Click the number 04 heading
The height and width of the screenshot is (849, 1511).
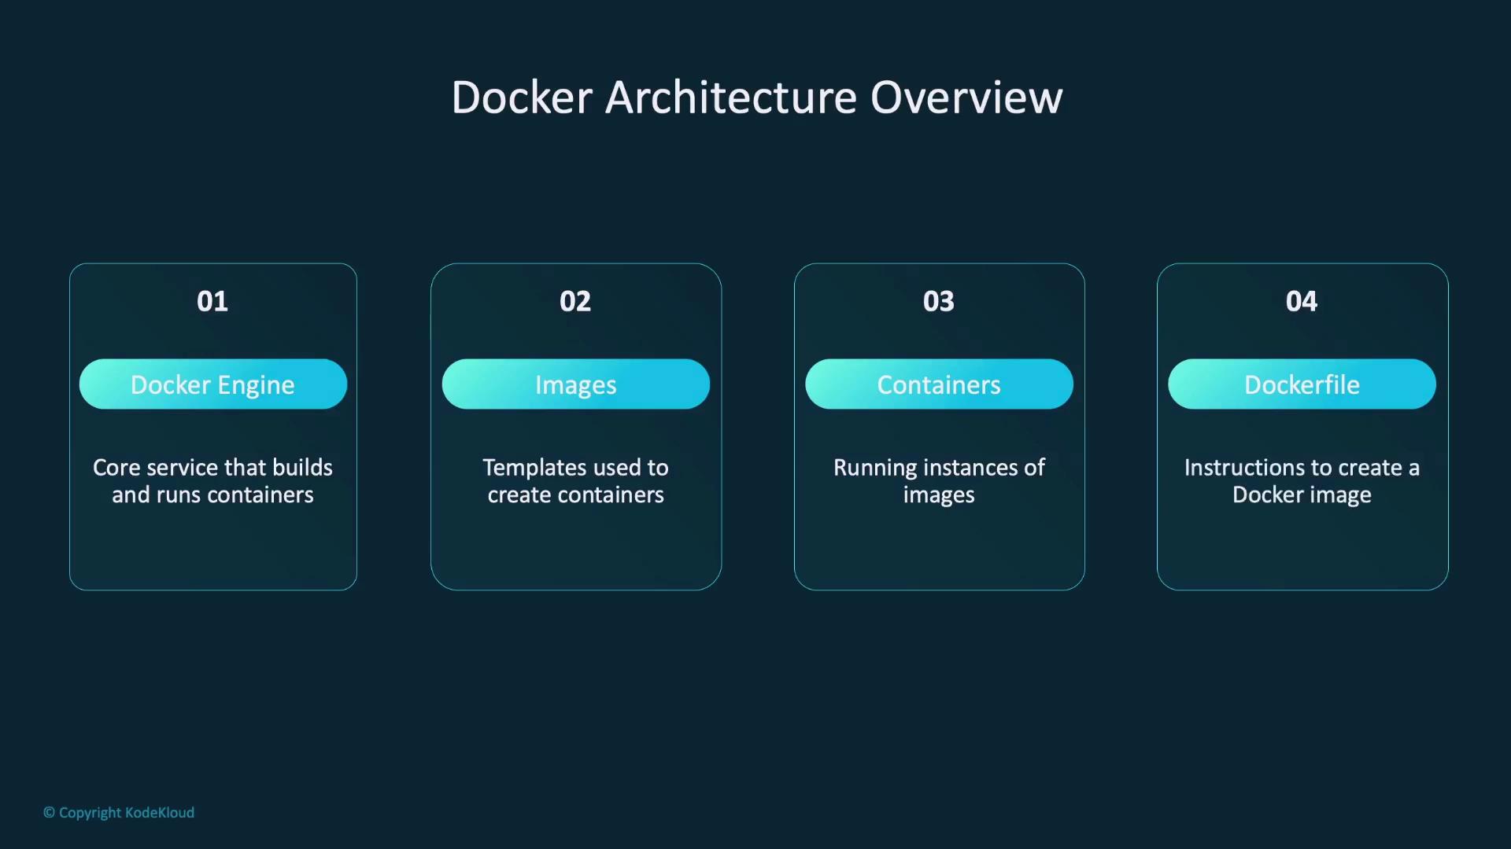point(1302,301)
